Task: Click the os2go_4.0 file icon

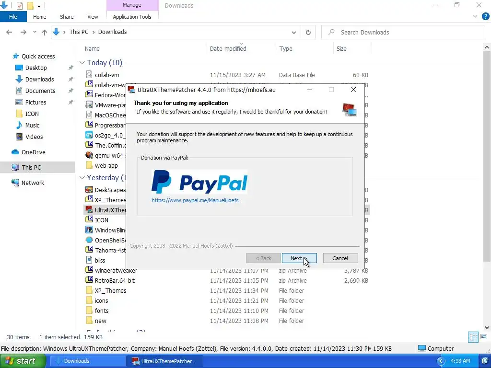Action: pyautogui.click(x=89, y=135)
